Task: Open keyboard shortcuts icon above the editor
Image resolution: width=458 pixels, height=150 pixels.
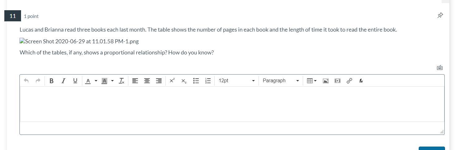Action: point(439,67)
